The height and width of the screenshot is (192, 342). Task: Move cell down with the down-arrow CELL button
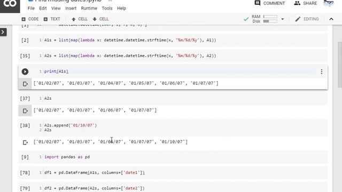[100, 19]
